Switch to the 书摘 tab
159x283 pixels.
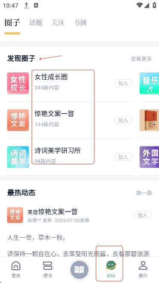point(80,23)
